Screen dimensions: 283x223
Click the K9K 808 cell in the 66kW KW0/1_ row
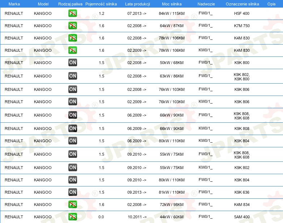[x=242, y=129]
